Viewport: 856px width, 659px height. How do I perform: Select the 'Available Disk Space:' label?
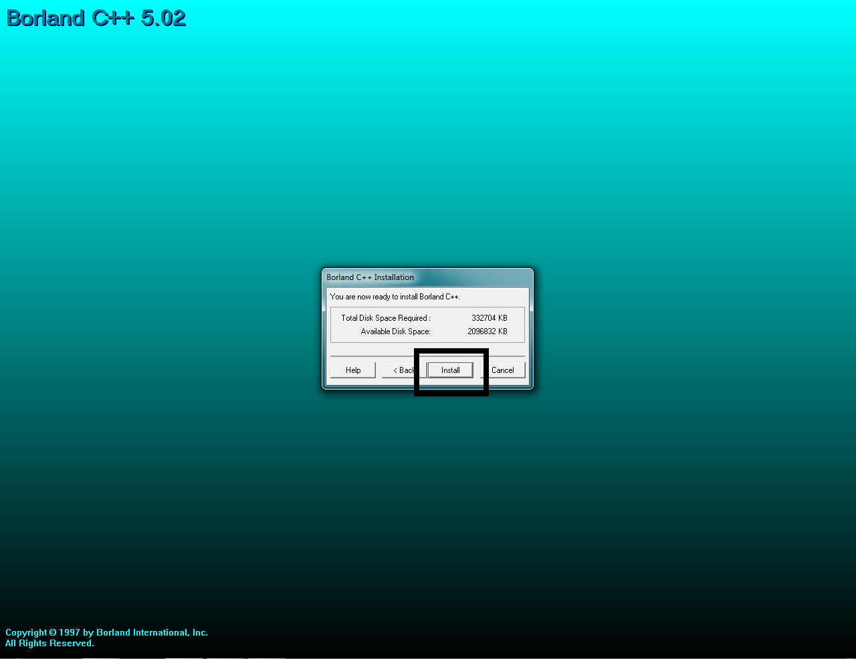[396, 332]
